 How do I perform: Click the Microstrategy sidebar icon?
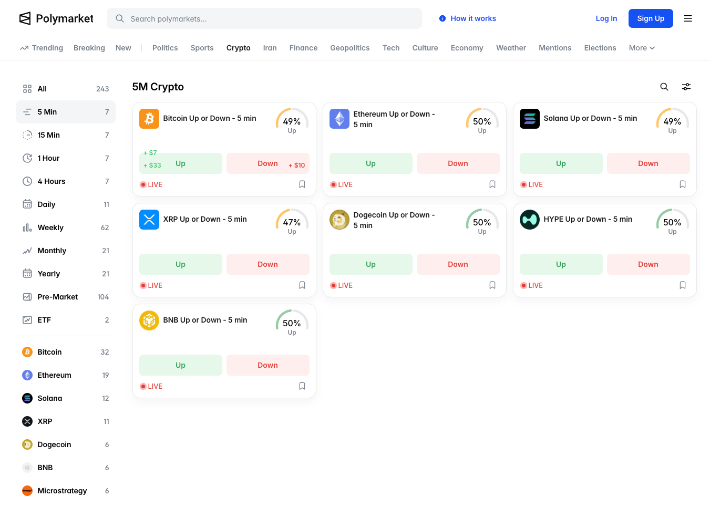[x=27, y=491]
